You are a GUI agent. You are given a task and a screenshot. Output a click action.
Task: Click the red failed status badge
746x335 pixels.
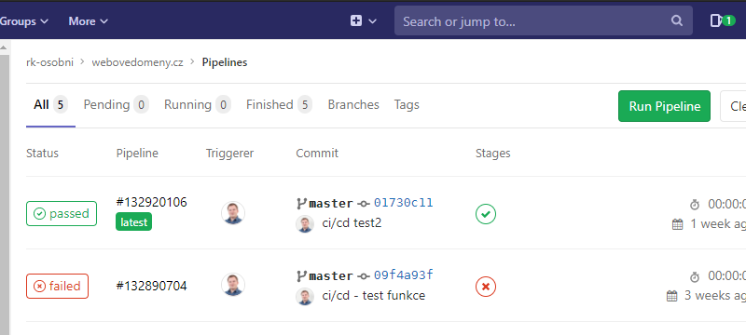(x=57, y=286)
